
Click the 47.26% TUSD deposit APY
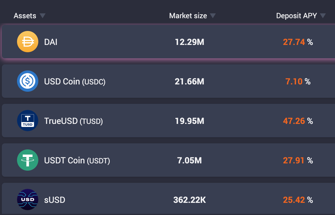click(298, 121)
